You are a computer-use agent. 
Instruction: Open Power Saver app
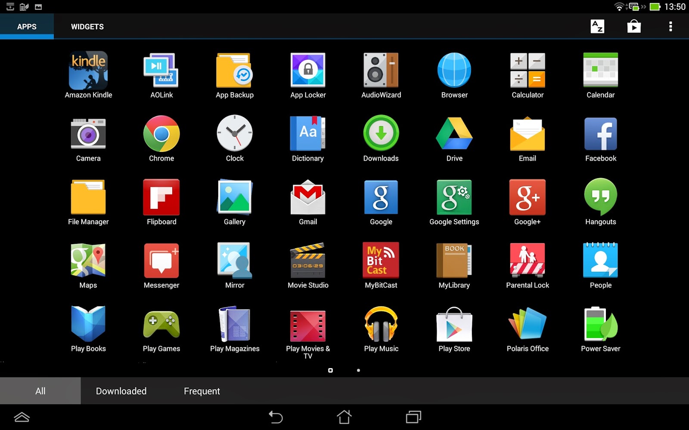tap(601, 329)
